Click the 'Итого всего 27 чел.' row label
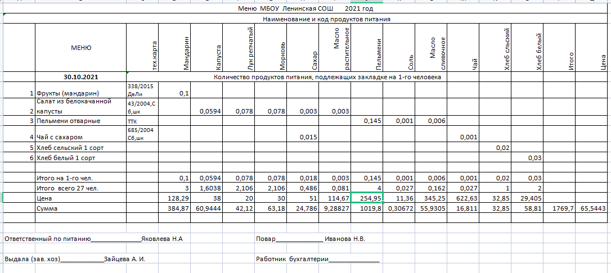Image resolution: width=611 pixels, height=273 pixels. (67, 188)
